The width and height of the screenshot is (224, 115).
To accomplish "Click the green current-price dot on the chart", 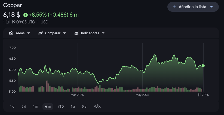I will click(203, 66).
